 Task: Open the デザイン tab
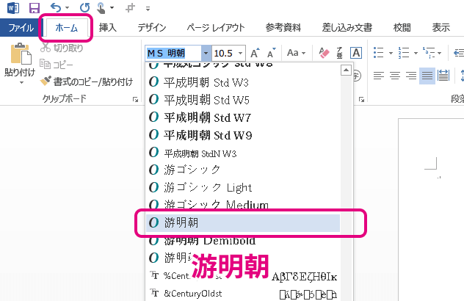(x=152, y=27)
